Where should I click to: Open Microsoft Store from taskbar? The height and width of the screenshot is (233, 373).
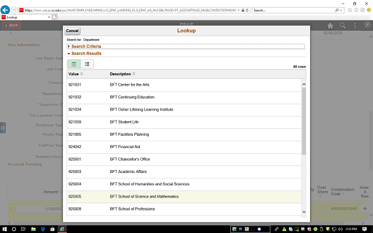(52, 229)
